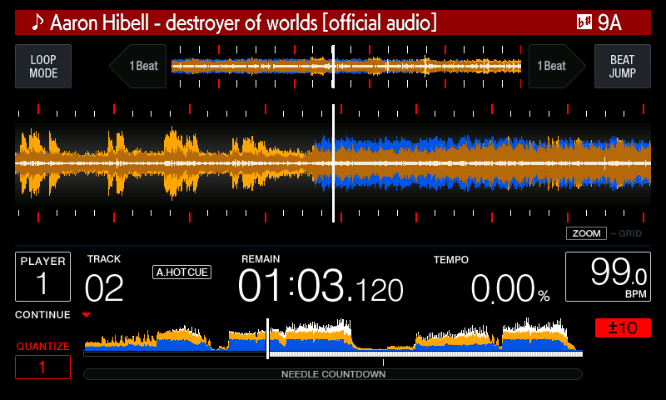The height and width of the screenshot is (400, 666).
Task: Click the TEMPO 0.00% value
Action: coord(510,288)
